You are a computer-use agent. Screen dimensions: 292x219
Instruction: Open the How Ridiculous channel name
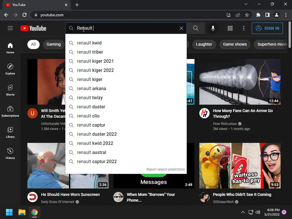click(225, 124)
